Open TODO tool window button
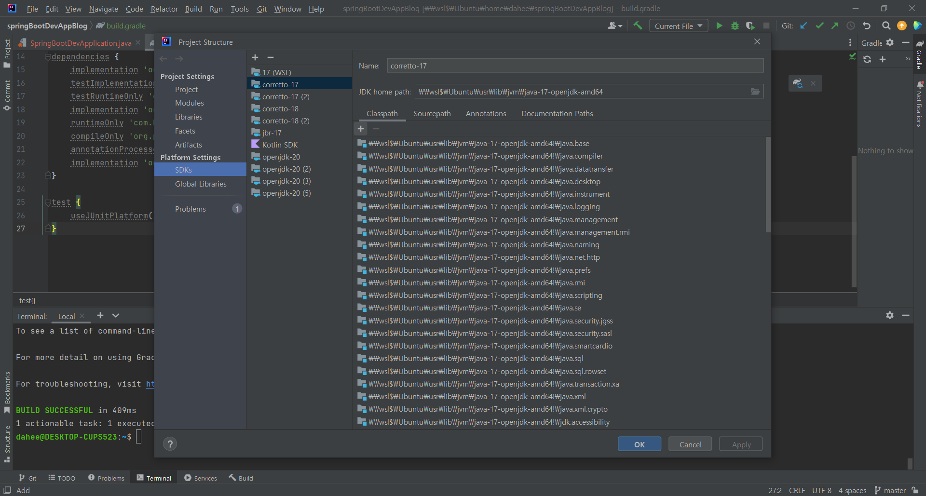Screen dimensions: 926x496 pyautogui.click(x=62, y=478)
